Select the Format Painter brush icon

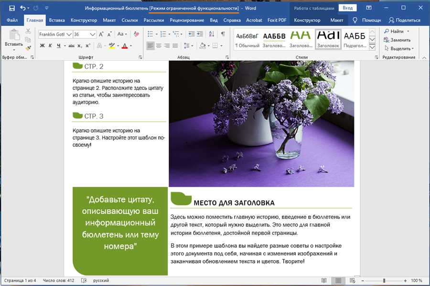tap(28, 48)
